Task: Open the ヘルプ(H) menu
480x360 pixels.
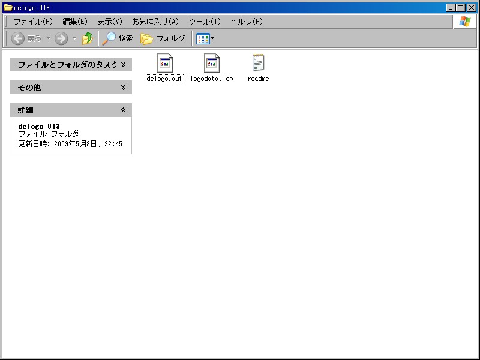Action: click(247, 22)
